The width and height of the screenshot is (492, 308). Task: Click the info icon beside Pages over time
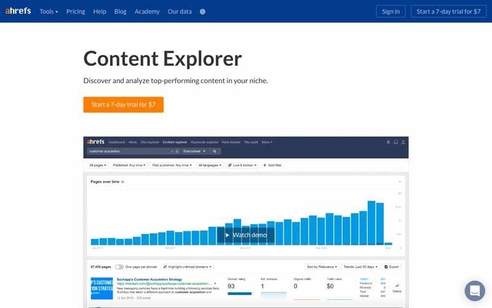click(x=122, y=182)
